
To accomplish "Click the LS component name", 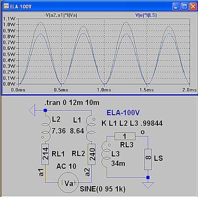I will [158, 158].
